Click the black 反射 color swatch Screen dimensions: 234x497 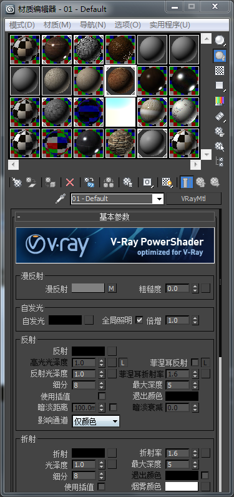click(x=88, y=351)
